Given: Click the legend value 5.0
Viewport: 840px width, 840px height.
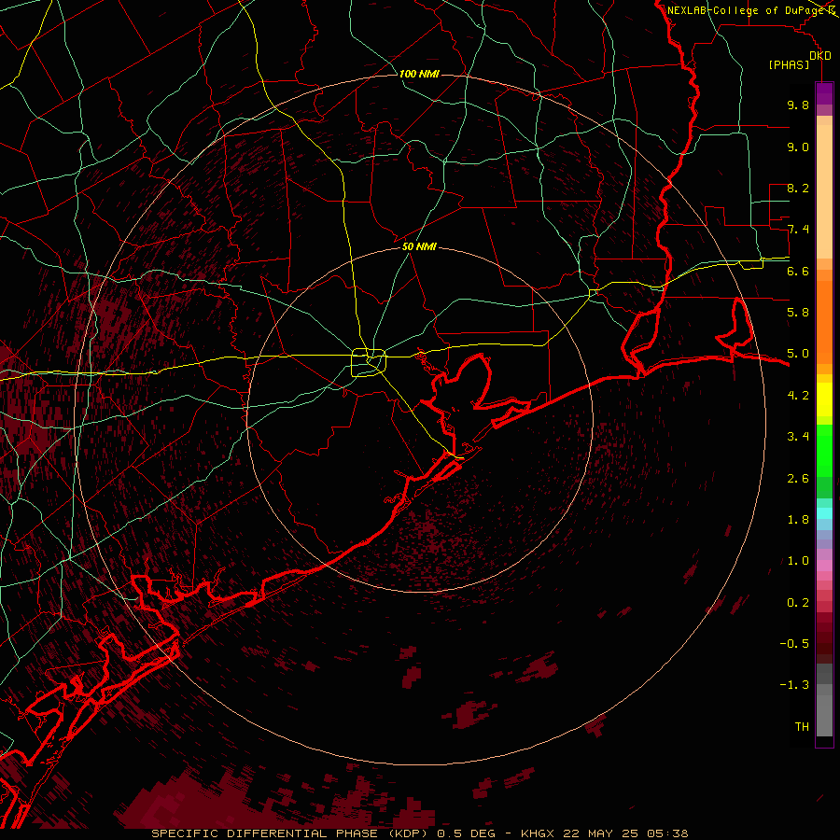Looking at the screenshot, I should pos(798,354).
